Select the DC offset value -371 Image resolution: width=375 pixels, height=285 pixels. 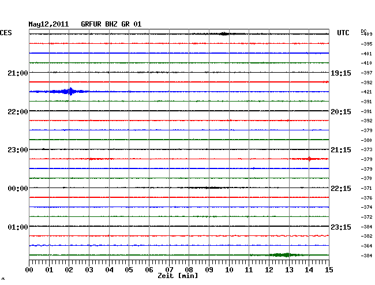pyautogui.click(x=366, y=188)
